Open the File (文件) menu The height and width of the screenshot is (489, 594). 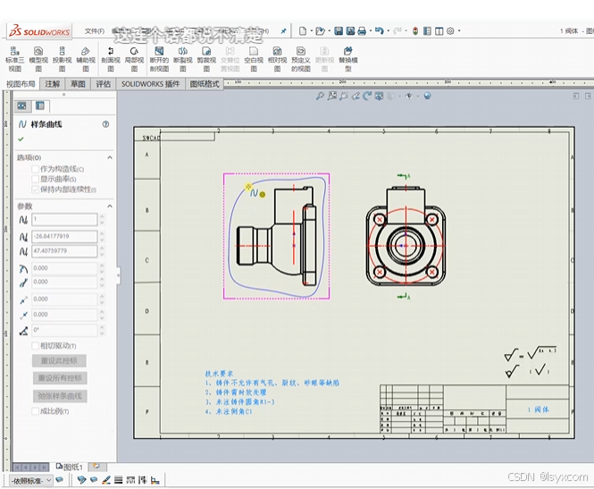95,31
